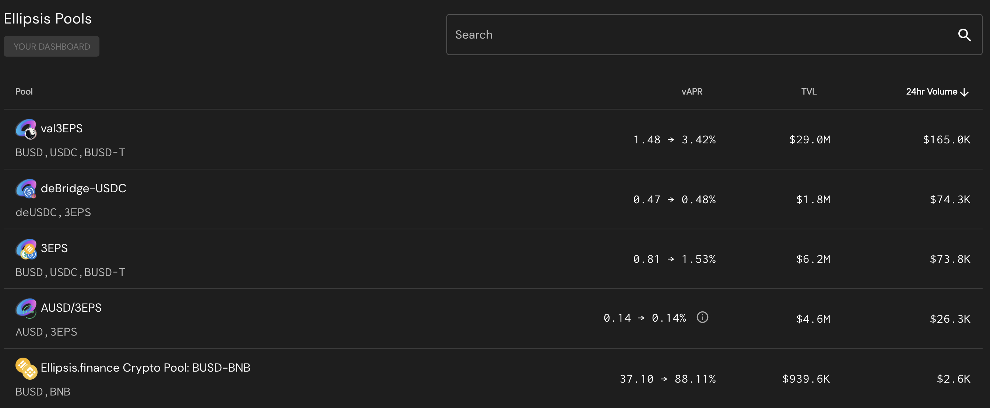Open the deBridge-USDC pool
Screen dimensions: 990x408
83,188
